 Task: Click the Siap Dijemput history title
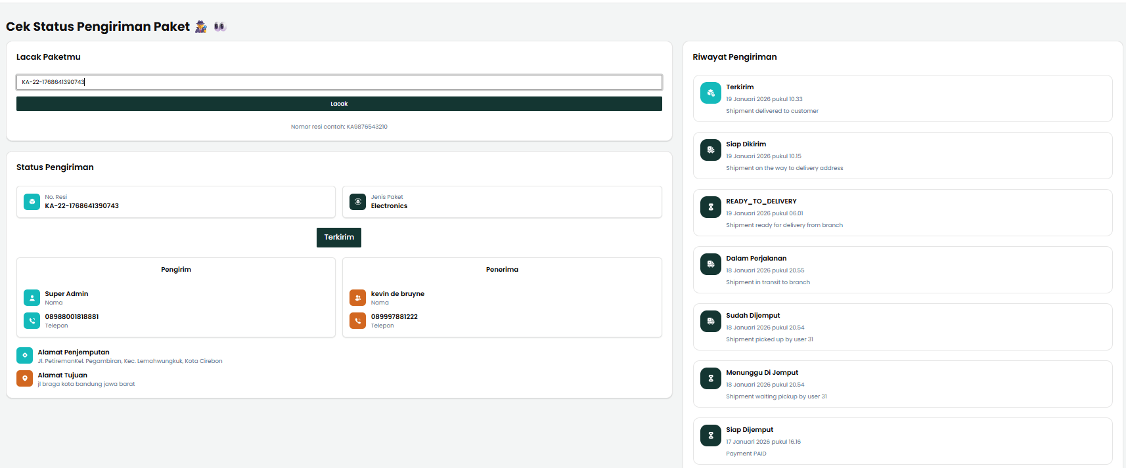[750, 430]
